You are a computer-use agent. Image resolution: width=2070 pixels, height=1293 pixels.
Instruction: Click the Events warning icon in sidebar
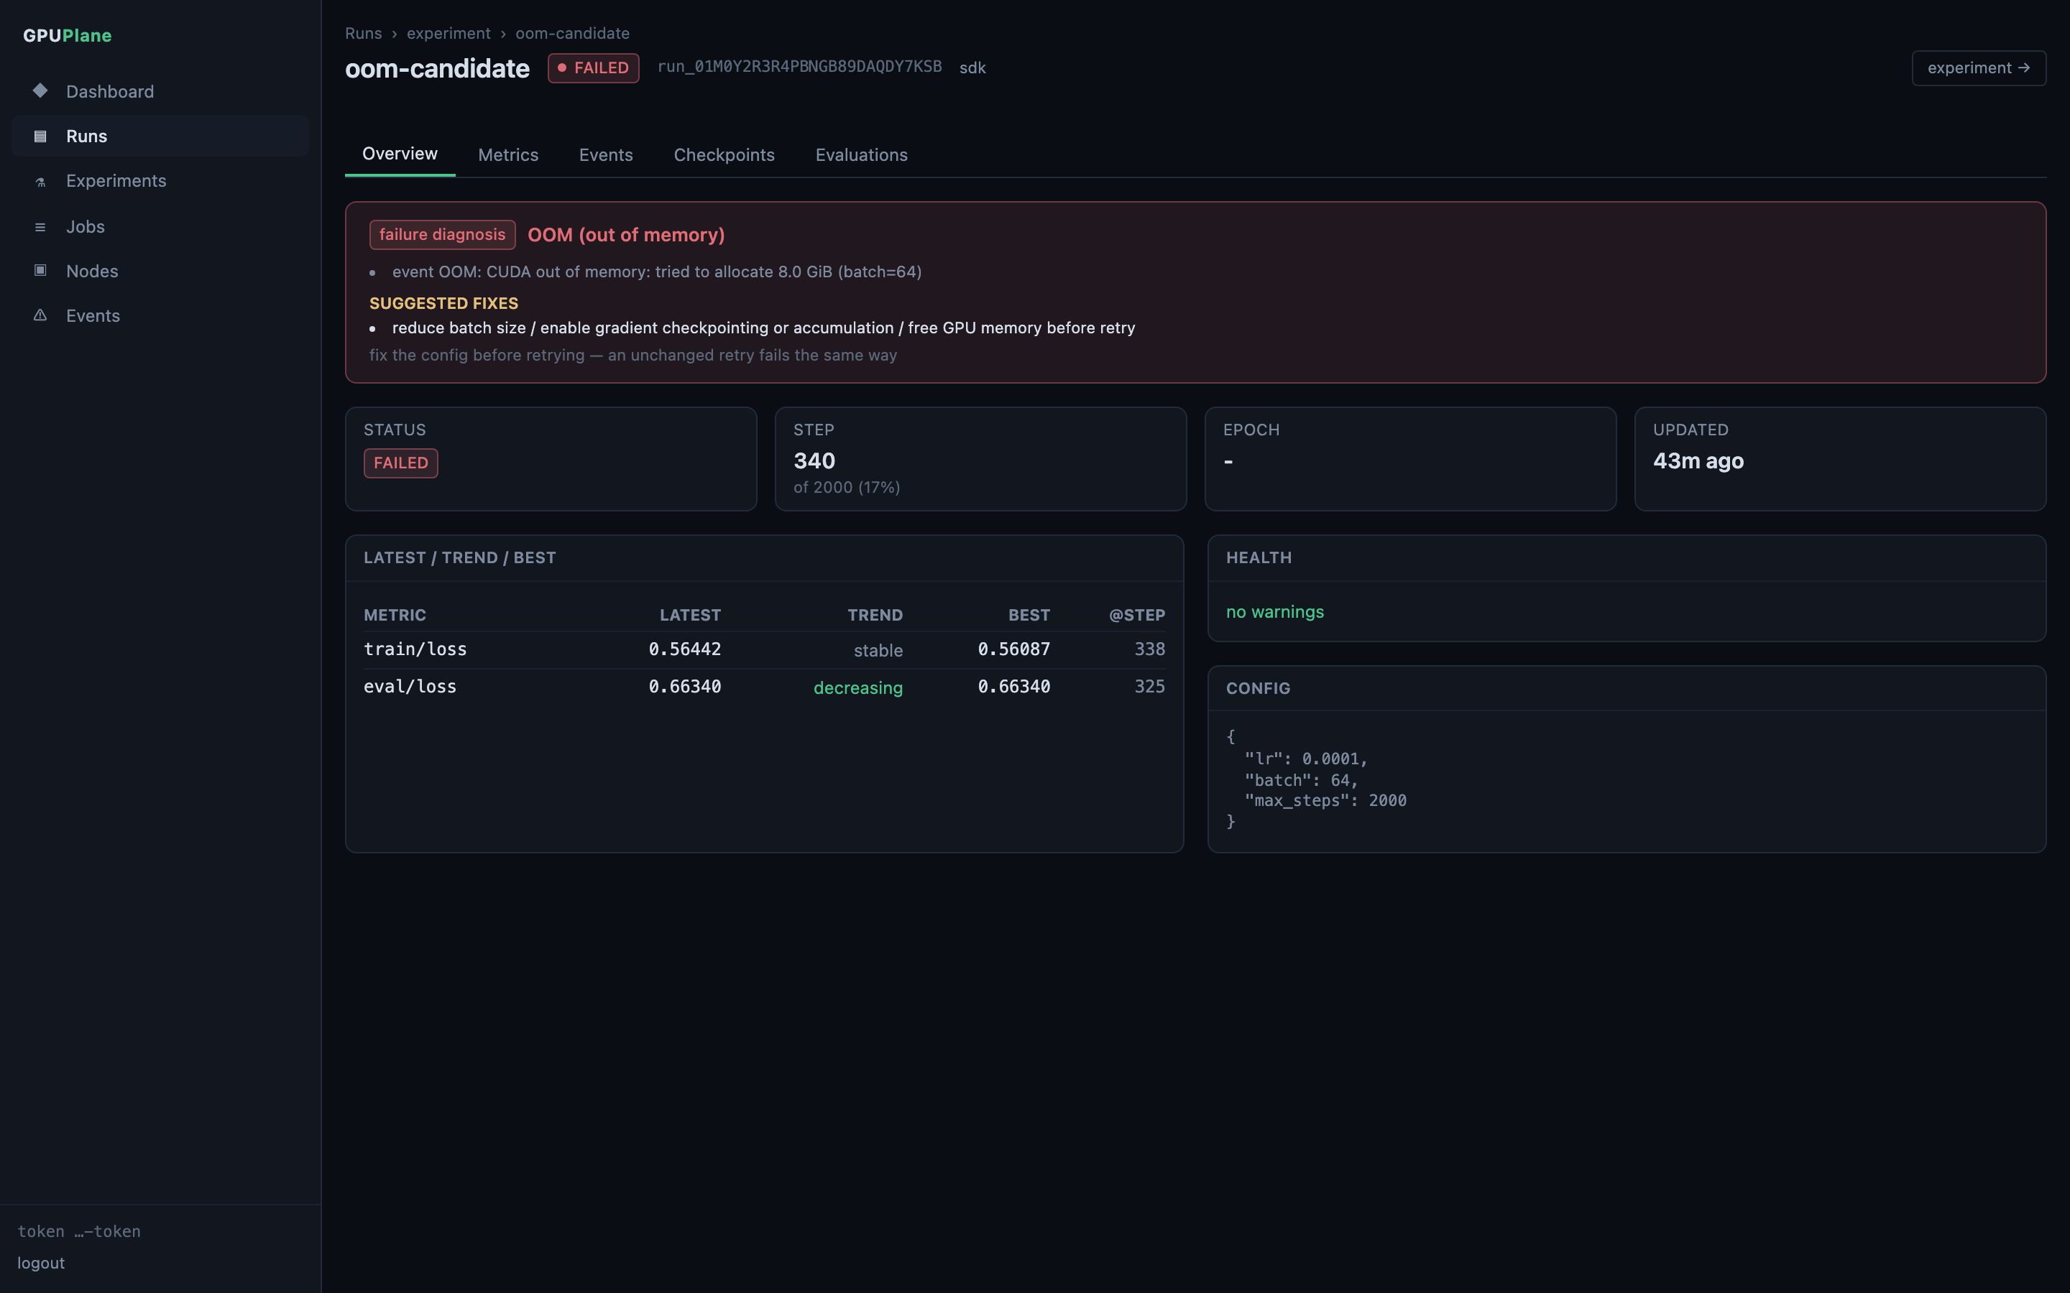40,315
